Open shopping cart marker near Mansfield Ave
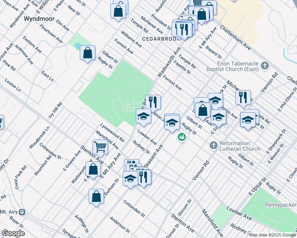The width and height of the screenshot is (297, 238). 100,147
